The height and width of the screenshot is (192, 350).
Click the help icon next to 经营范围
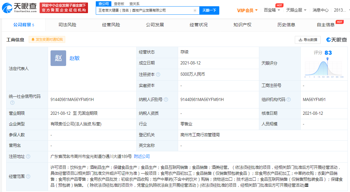pyautogui.click(x=28, y=176)
